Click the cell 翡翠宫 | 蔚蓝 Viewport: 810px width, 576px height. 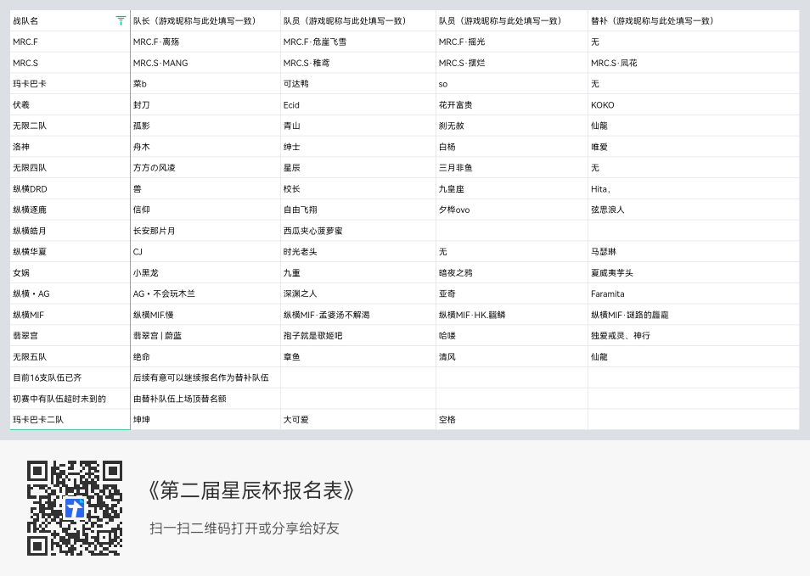[205, 335]
